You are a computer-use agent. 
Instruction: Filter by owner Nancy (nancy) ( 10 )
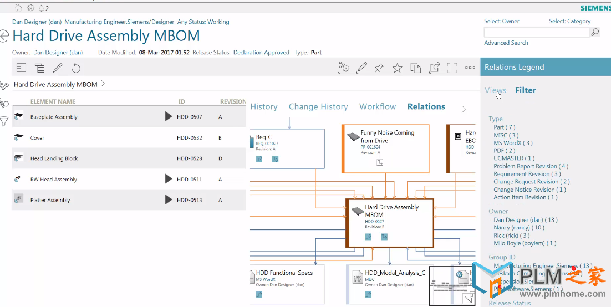pyautogui.click(x=518, y=228)
